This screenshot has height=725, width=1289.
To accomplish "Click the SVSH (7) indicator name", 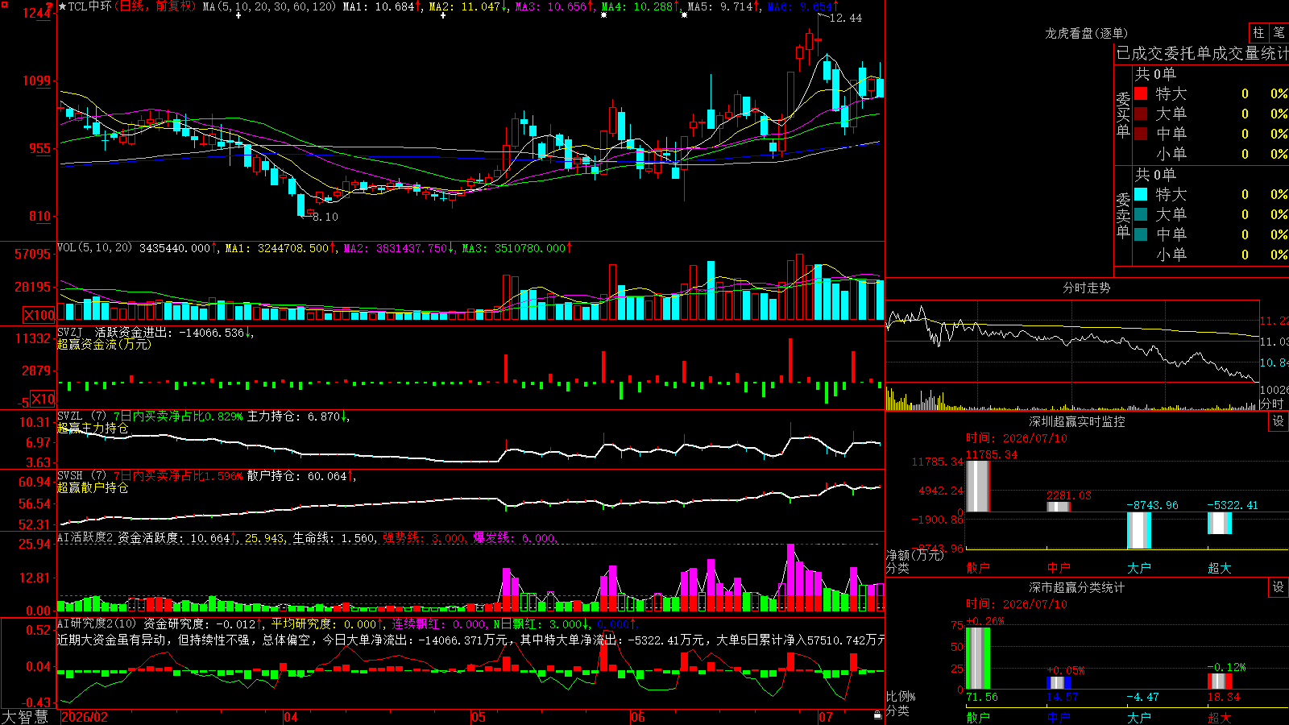I will click(81, 476).
